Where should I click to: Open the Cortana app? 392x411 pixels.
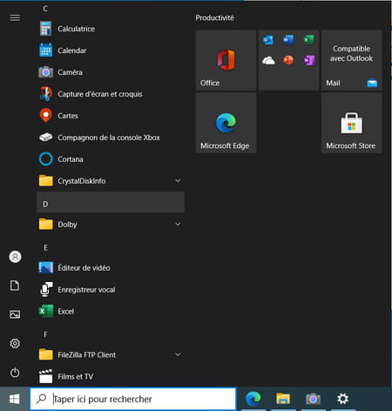point(111,159)
